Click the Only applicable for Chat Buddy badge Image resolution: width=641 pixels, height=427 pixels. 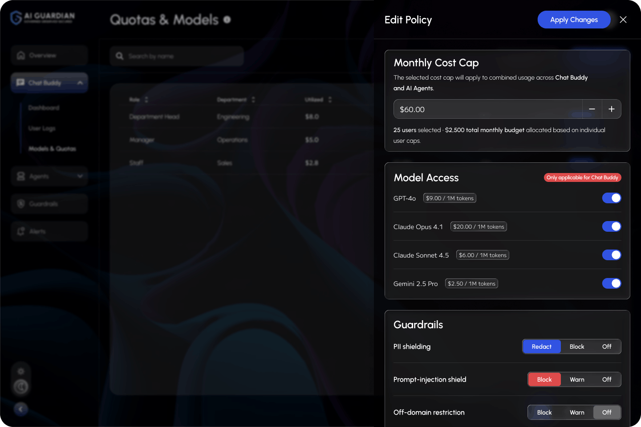pos(582,177)
